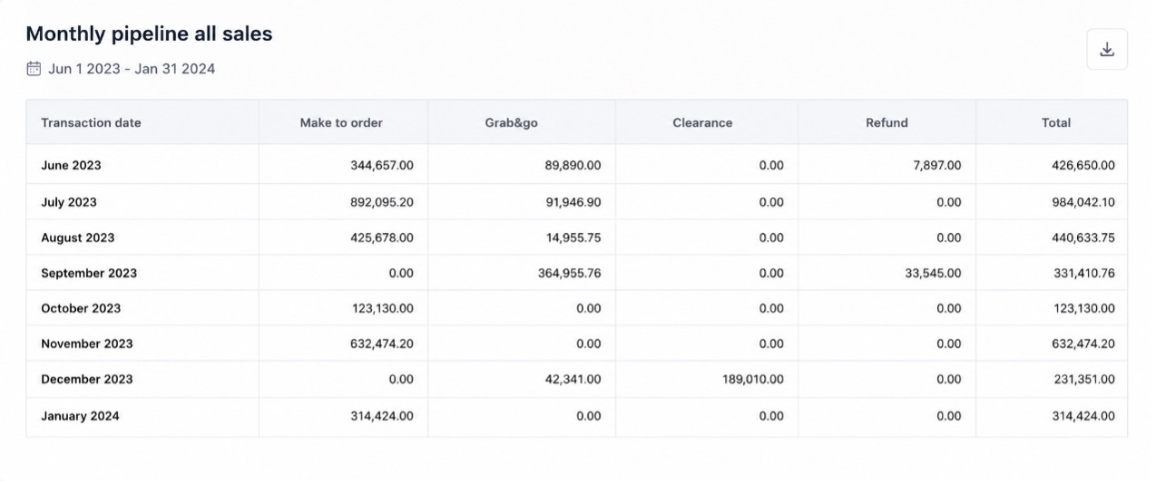Click the Refund column header
Viewport: 1156px width, 484px height.
[x=887, y=122]
